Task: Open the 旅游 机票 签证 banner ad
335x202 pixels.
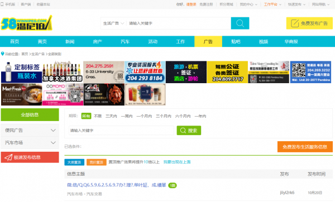Action: point(186,72)
